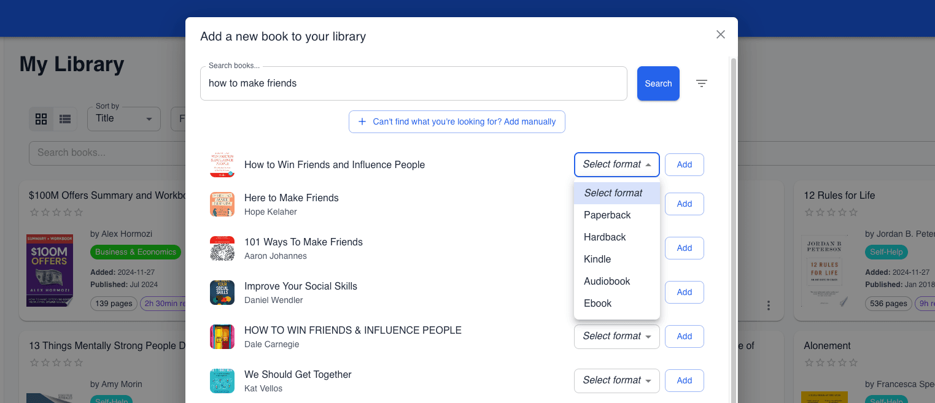Choose Kindle from the format list
Viewport: 935px width, 403px height.
tap(617, 259)
